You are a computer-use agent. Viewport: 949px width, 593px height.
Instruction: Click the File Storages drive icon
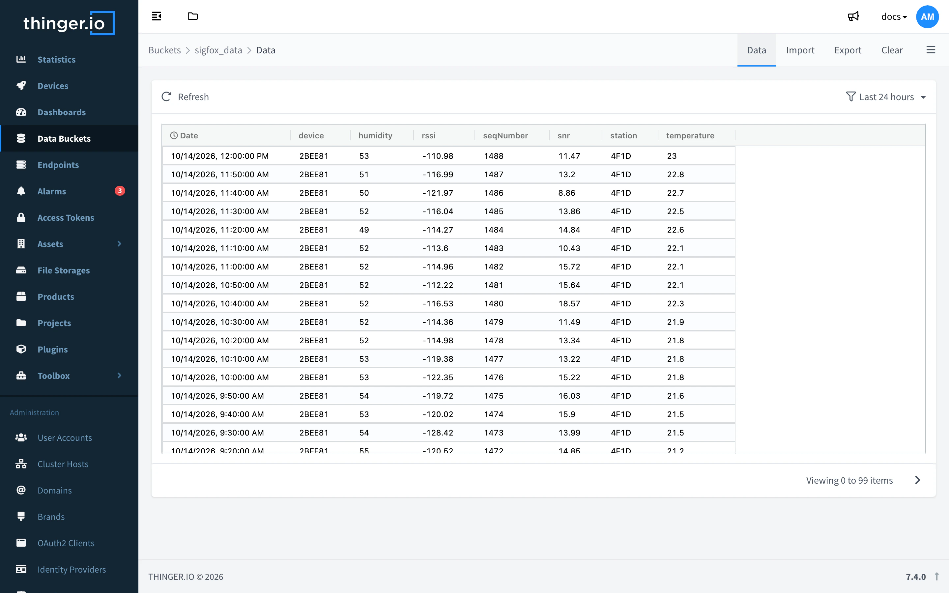pyautogui.click(x=21, y=270)
